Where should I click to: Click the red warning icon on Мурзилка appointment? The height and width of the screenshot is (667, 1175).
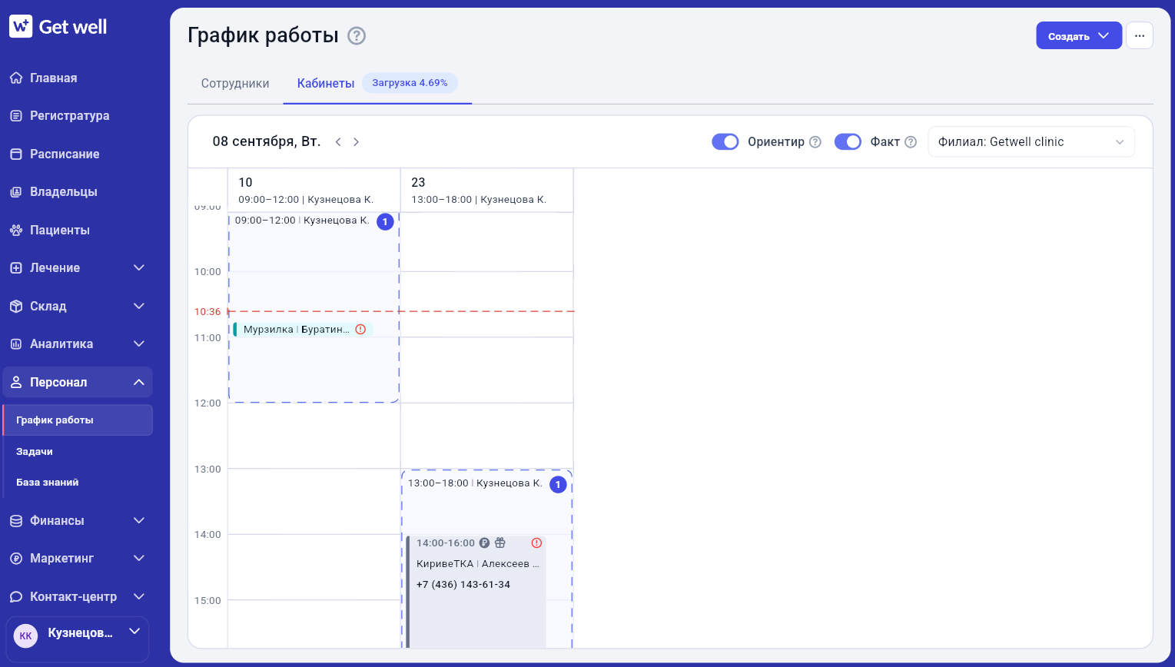(360, 330)
